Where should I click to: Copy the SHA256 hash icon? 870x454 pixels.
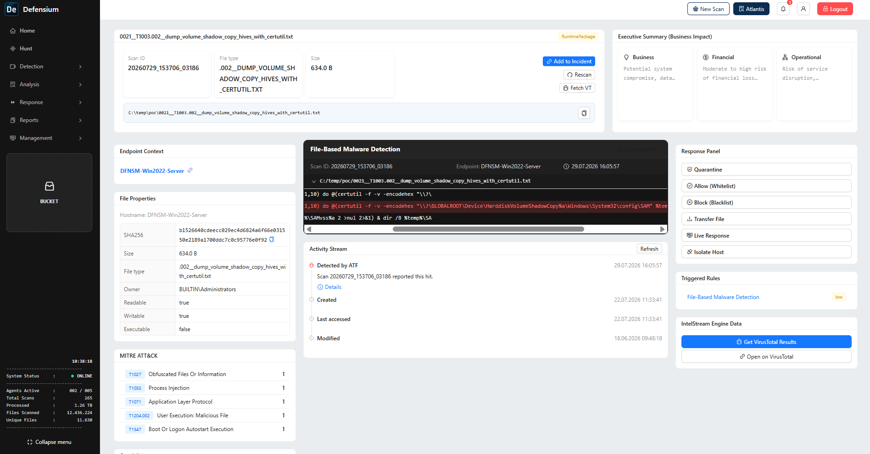(272, 239)
